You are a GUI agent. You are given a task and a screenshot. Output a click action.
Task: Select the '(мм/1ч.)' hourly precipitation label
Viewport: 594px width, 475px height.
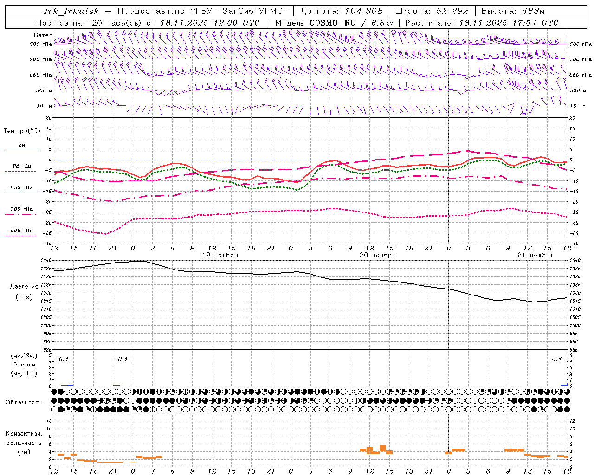(24, 373)
